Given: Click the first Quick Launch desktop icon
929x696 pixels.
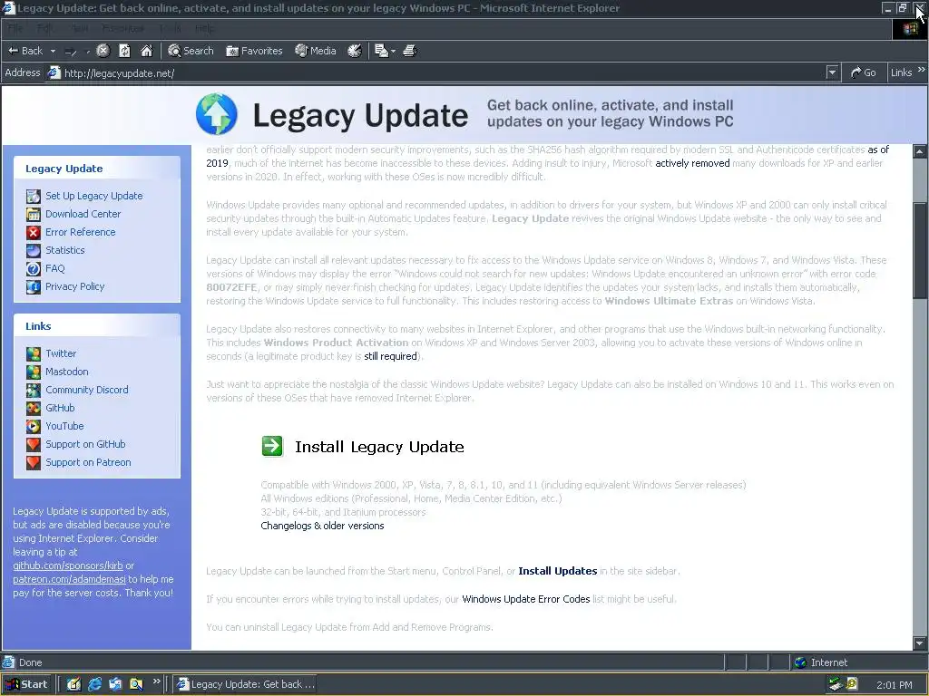Looking at the screenshot, I should (73, 684).
